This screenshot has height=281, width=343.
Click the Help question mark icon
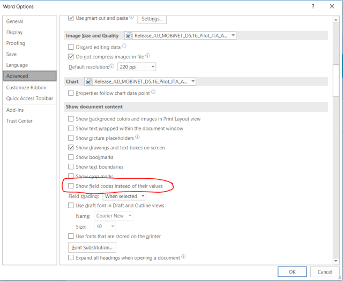click(313, 6)
